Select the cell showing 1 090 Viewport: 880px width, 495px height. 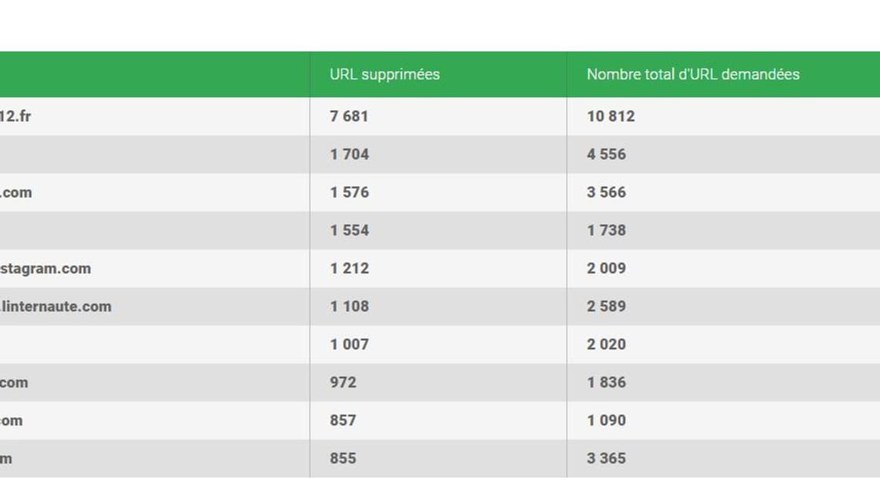(x=606, y=420)
